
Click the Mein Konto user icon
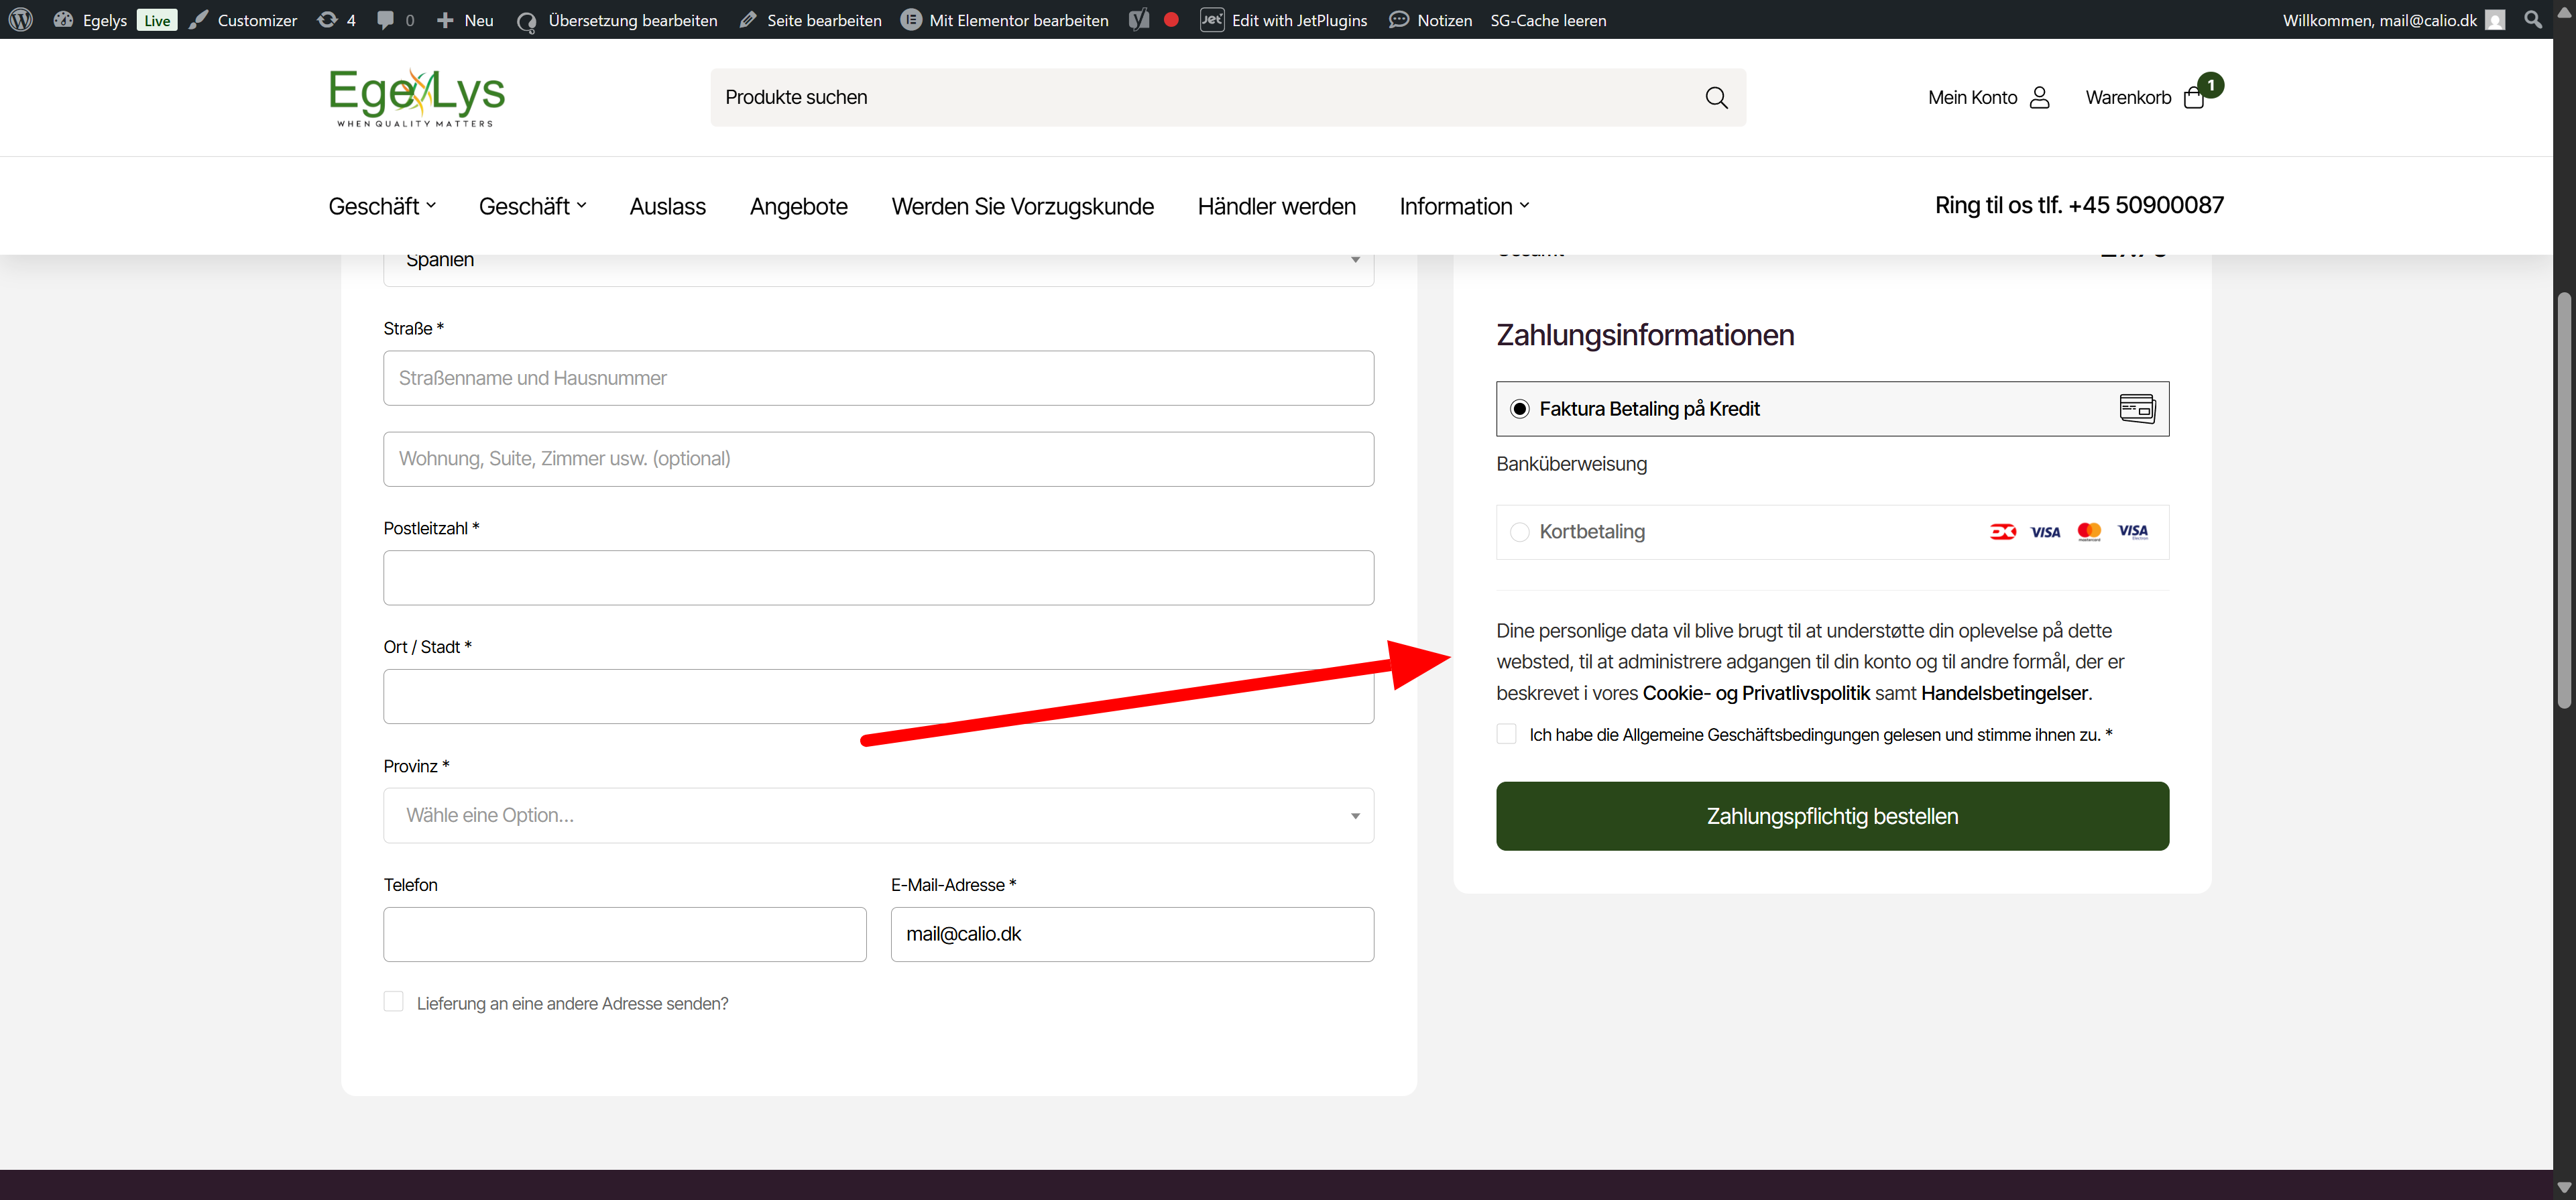point(2040,97)
